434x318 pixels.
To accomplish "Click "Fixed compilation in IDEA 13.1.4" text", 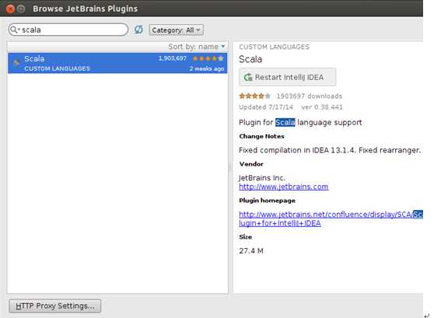I will (x=297, y=150).
